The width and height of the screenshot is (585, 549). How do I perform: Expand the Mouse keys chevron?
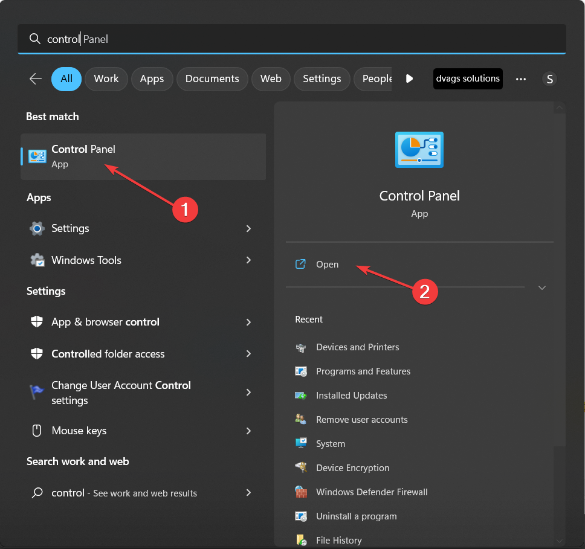point(248,431)
